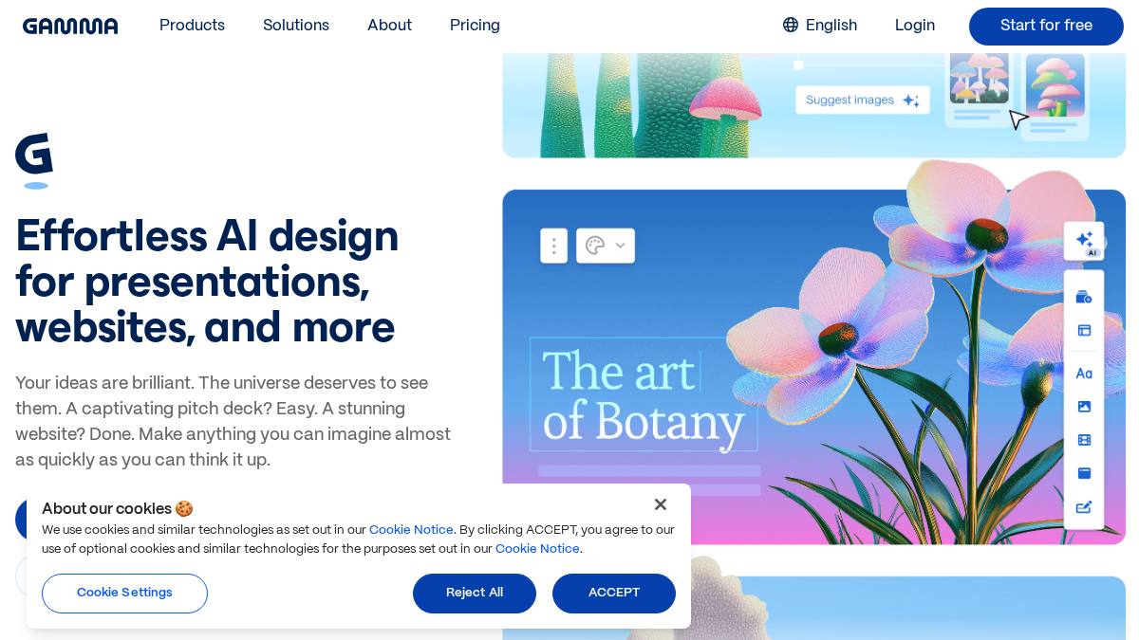Click the image icon in sidebar toolbar
1139x640 pixels.
tap(1084, 407)
